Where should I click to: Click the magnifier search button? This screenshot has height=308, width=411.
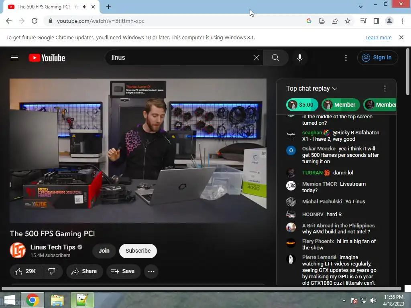tap(275, 58)
